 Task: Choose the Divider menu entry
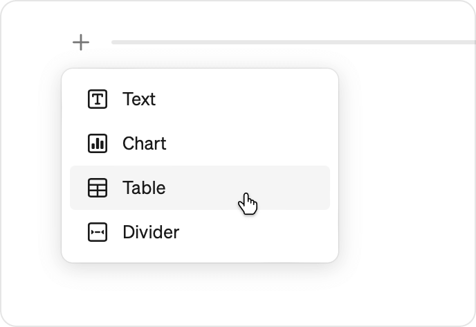(x=200, y=232)
